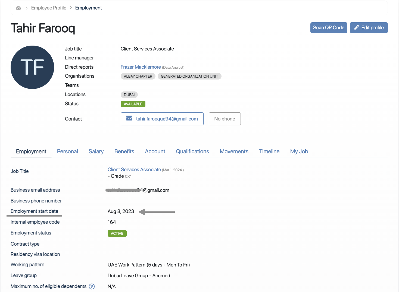399x292 pixels.
Task: View the Qualifications tab
Action: point(192,151)
